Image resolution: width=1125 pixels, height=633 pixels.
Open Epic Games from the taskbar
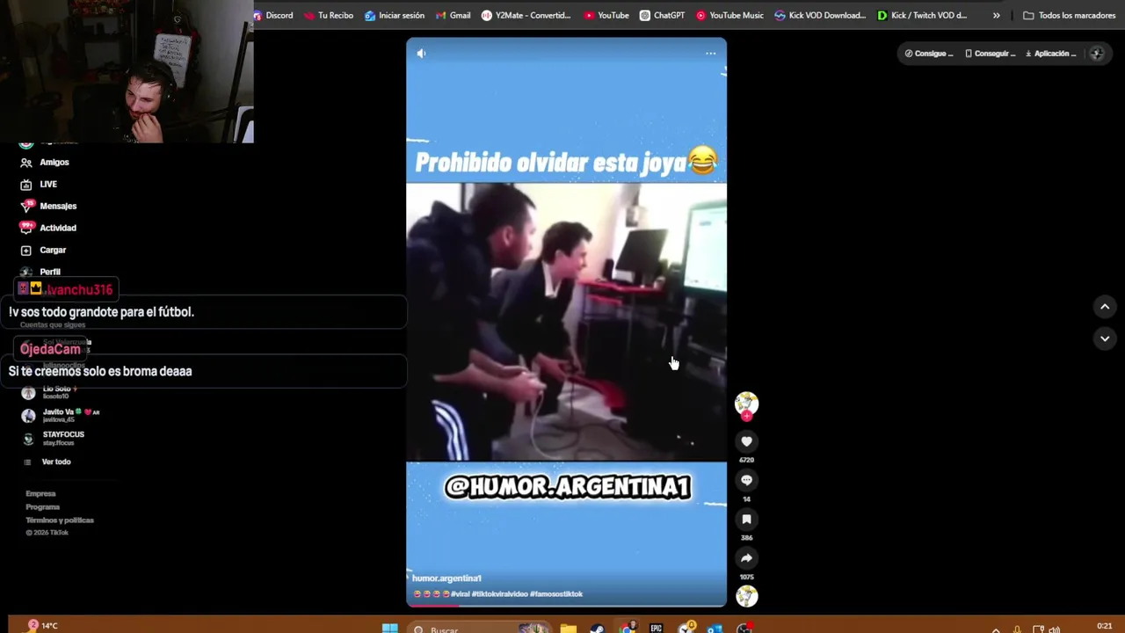point(656,628)
